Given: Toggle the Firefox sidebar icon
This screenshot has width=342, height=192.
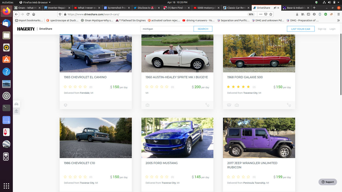Looking at the screenshot, I should 308,14.
